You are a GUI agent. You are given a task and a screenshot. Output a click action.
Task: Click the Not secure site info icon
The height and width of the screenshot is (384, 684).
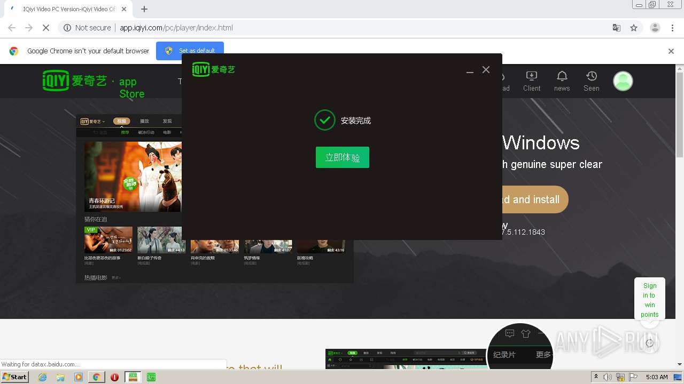coord(67,28)
